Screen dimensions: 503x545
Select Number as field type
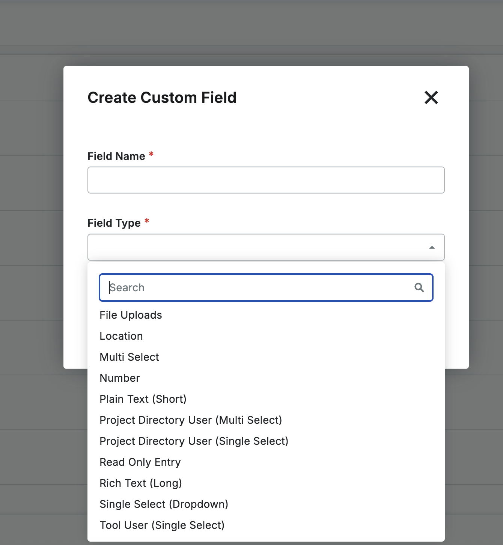coord(120,378)
